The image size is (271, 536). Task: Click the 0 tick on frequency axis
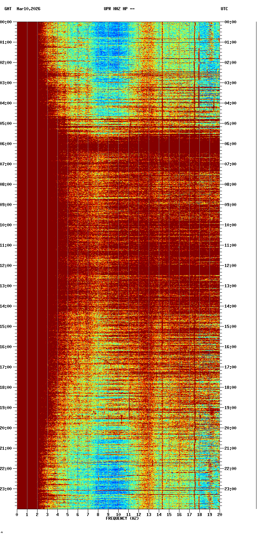tap(17, 515)
